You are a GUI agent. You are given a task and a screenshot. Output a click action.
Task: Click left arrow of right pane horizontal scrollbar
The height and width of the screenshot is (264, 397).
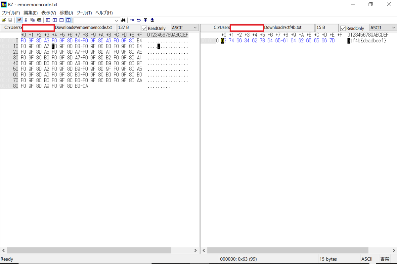pyautogui.click(x=204, y=251)
